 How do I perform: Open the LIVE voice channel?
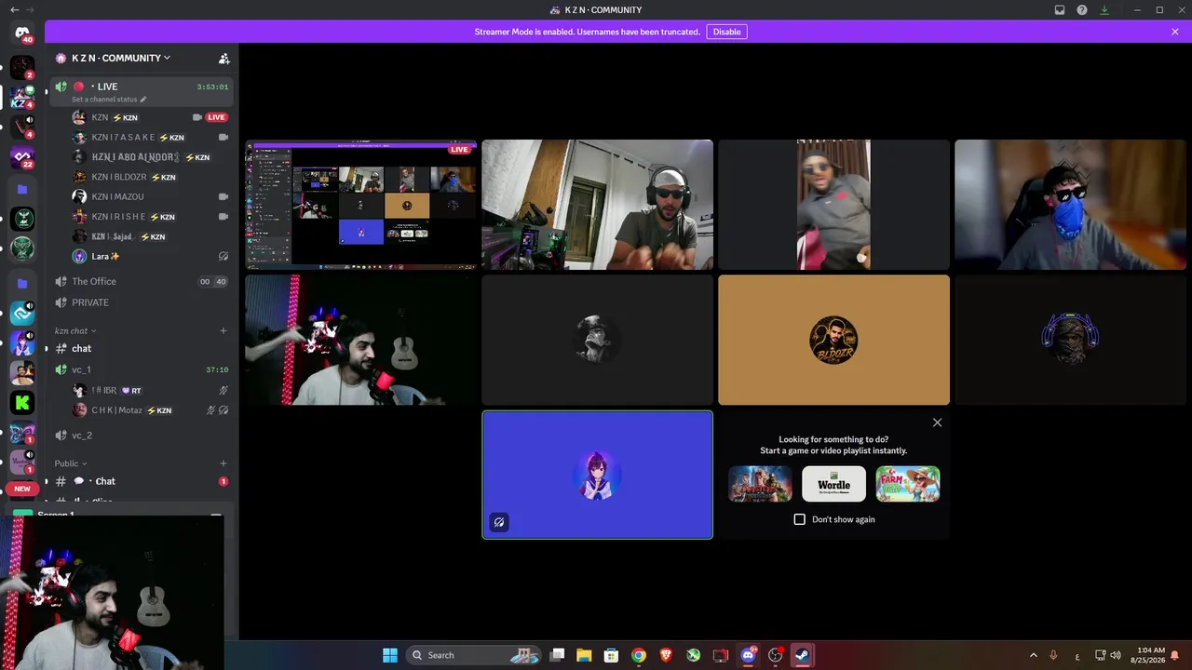pos(142,90)
